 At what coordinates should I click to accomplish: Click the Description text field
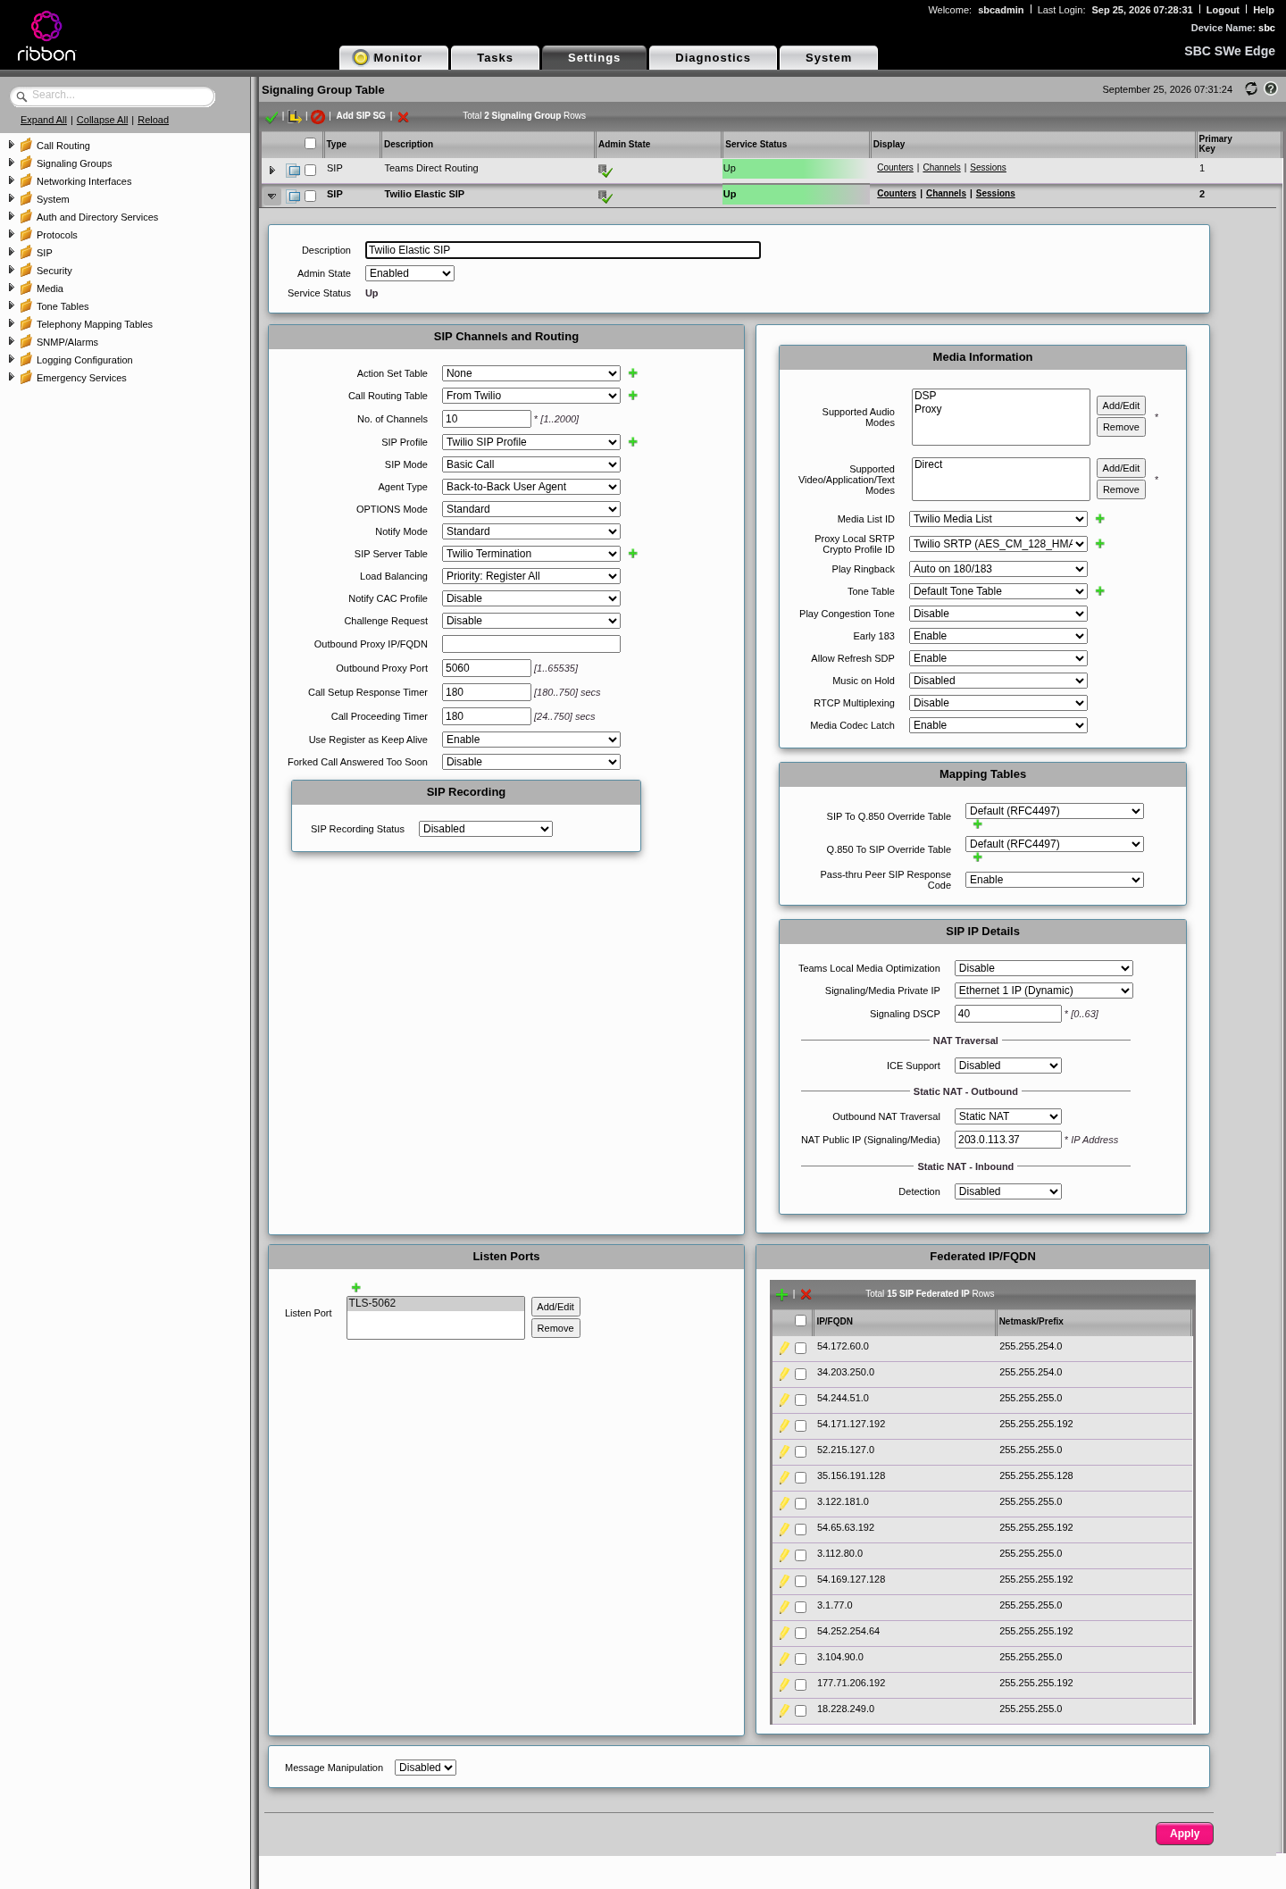tap(563, 250)
